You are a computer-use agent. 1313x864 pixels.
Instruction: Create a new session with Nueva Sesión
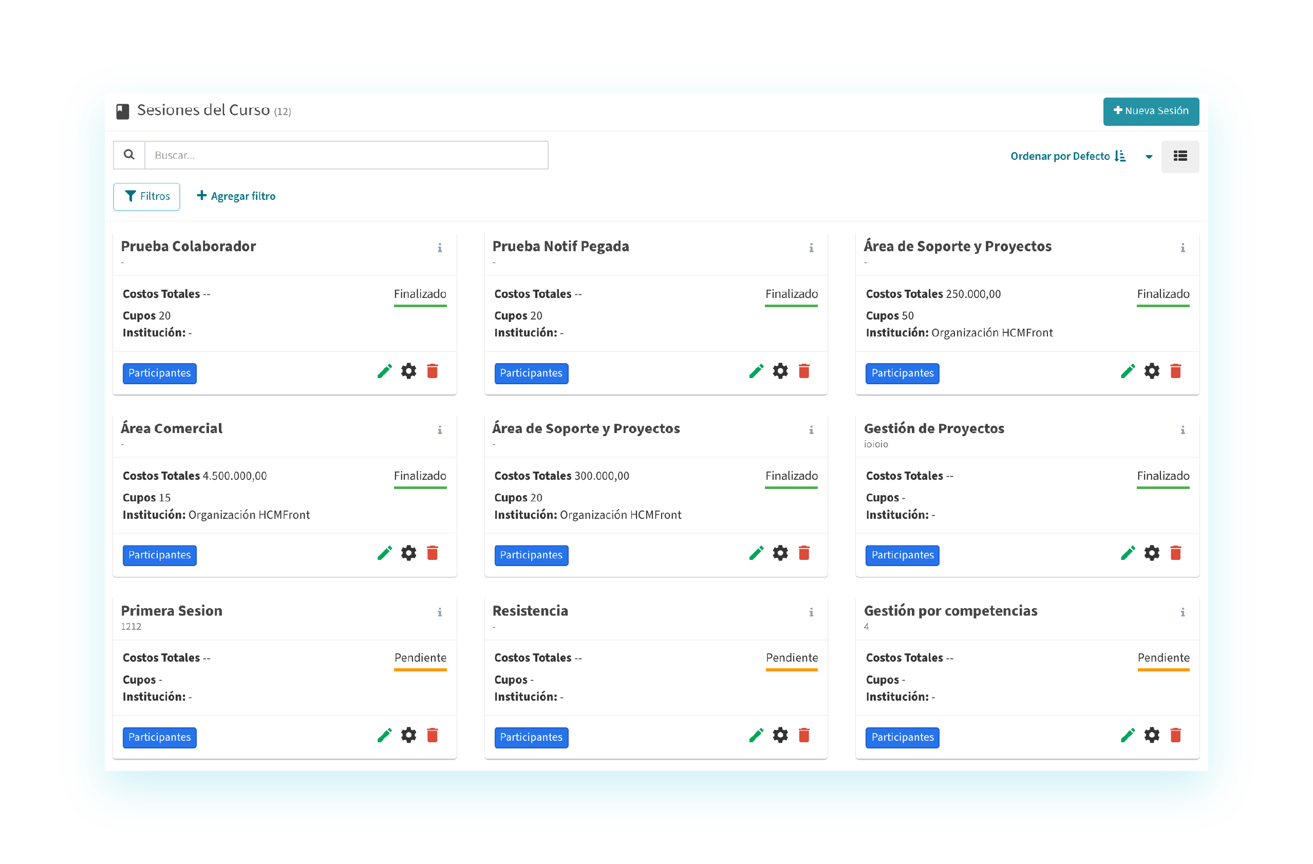click(x=1151, y=111)
